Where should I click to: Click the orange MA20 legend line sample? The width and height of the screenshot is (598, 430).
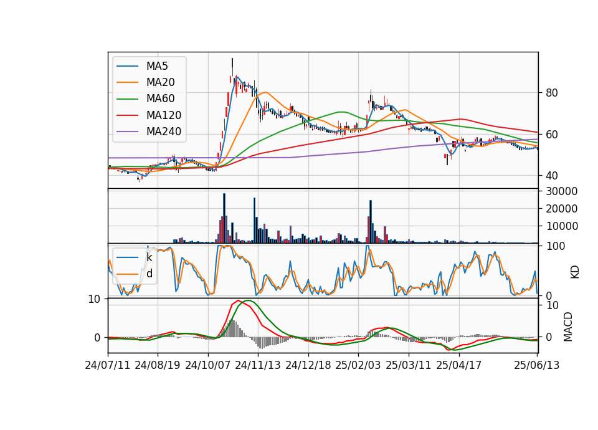pos(127,82)
